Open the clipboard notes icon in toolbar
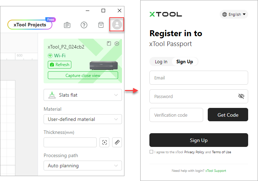 (67, 25)
